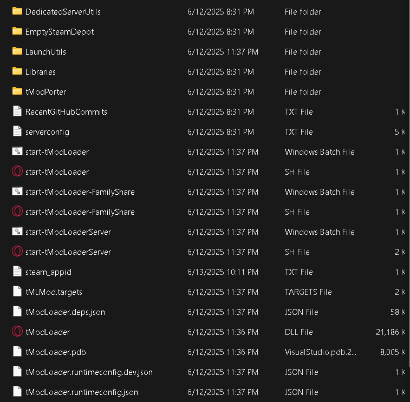Click the tModLoader.pdb file icon
The image size is (410, 402).
click(x=17, y=352)
